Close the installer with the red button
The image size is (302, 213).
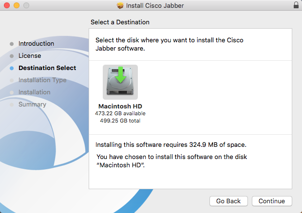click(6, 5)
